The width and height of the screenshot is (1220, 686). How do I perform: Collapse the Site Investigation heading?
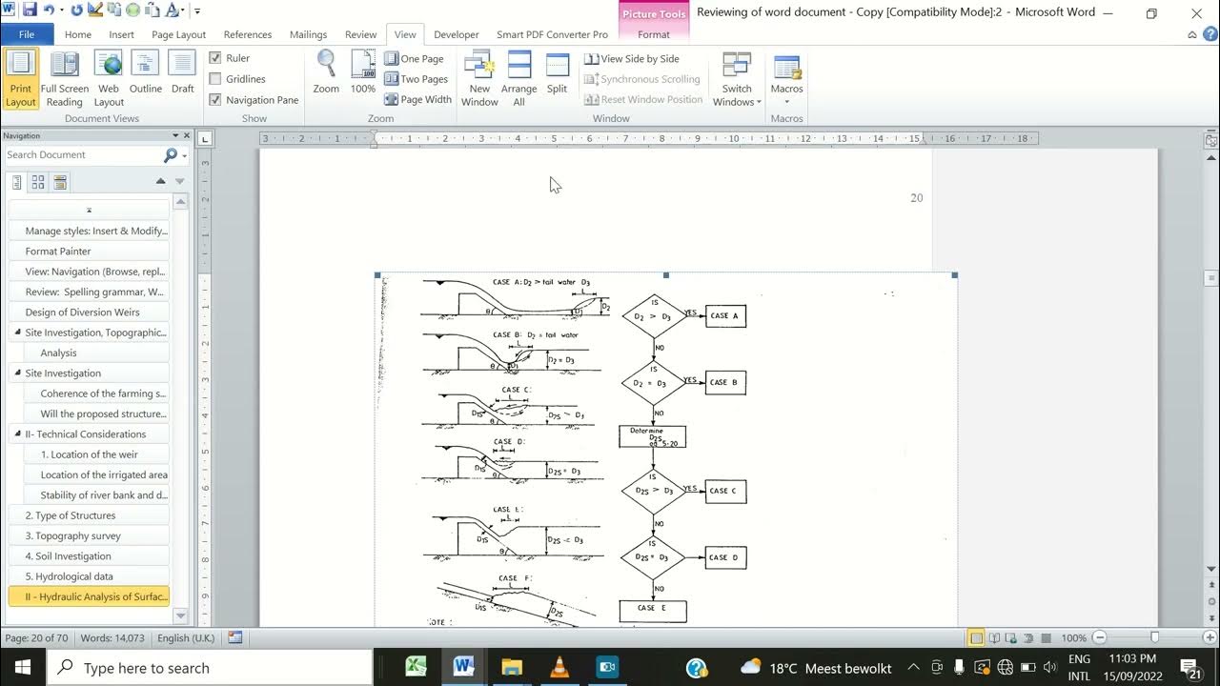pyautogui.click(x=17, y=373)
